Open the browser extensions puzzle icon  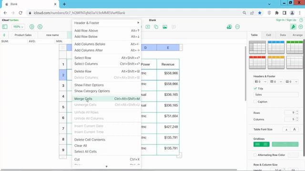[x=276, y=13]
